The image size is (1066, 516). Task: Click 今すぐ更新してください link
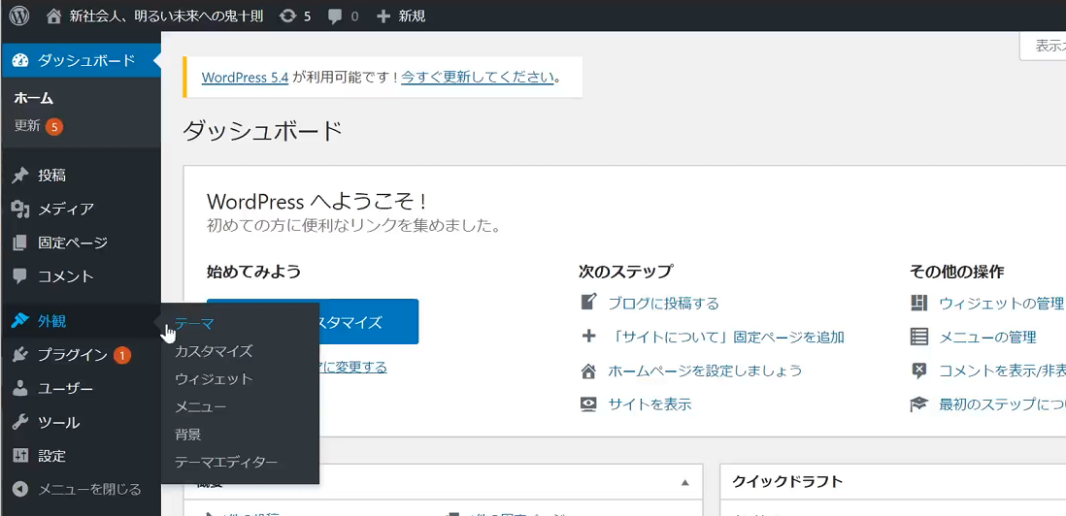tap(478, 77)
